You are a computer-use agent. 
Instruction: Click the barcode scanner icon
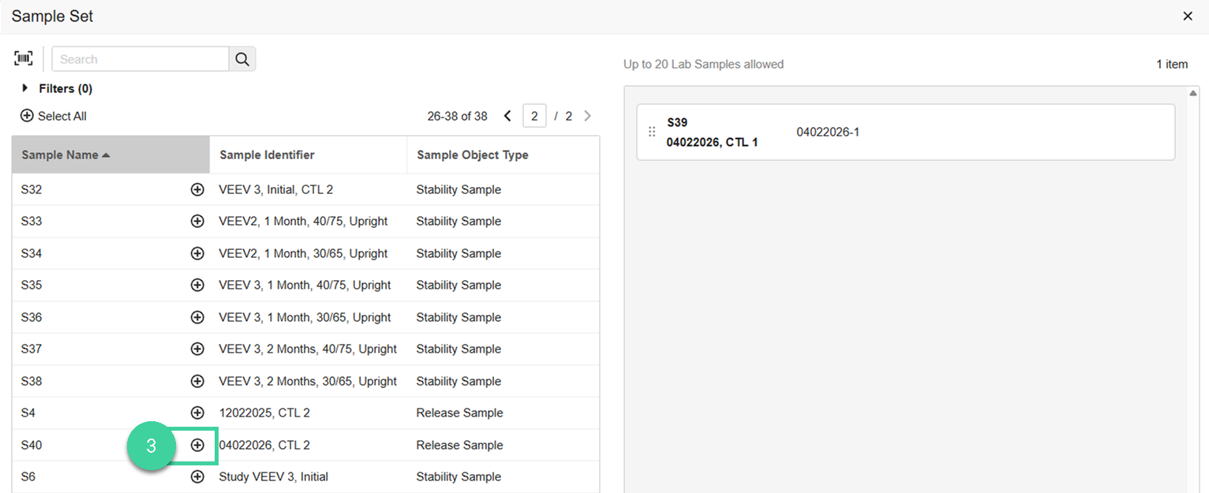pyautogui.click(x=23, y=58)
